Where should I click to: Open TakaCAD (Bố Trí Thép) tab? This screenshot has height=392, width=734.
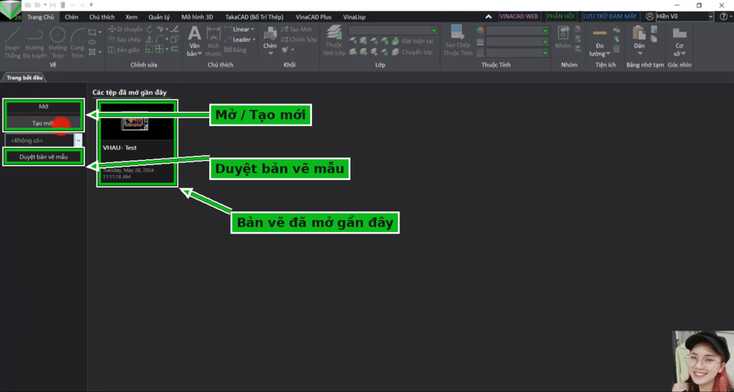254,16
